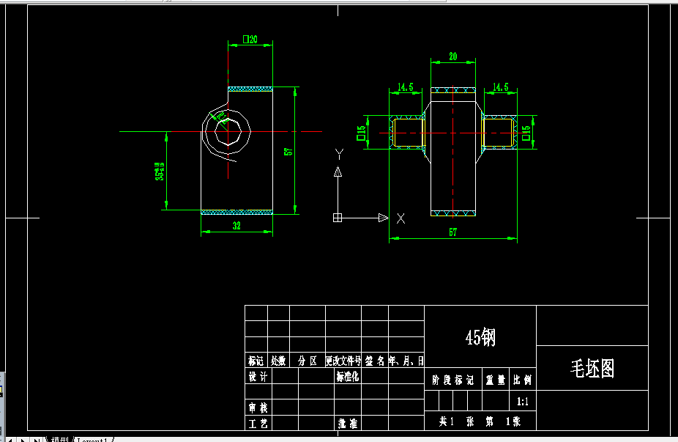Select the right □15 dimension text
Image resolution: width=678 pixels, height=442 pixels.
coord(526,133)
